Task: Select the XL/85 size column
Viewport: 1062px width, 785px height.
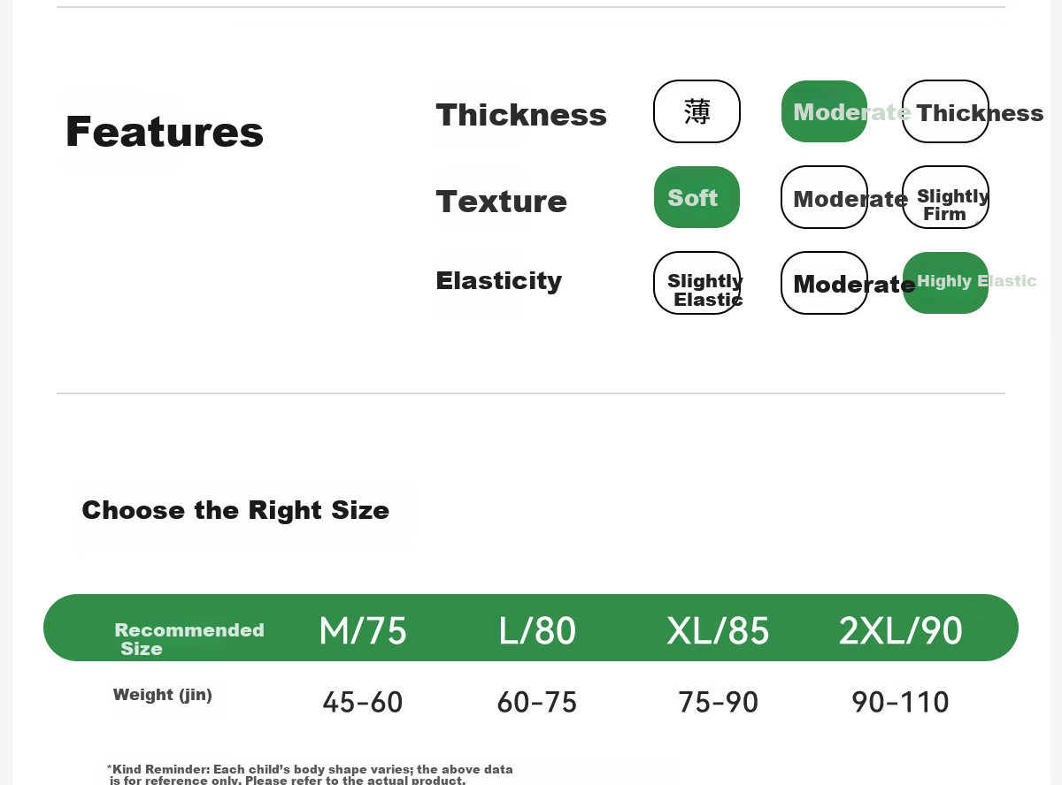Action: 718,631
